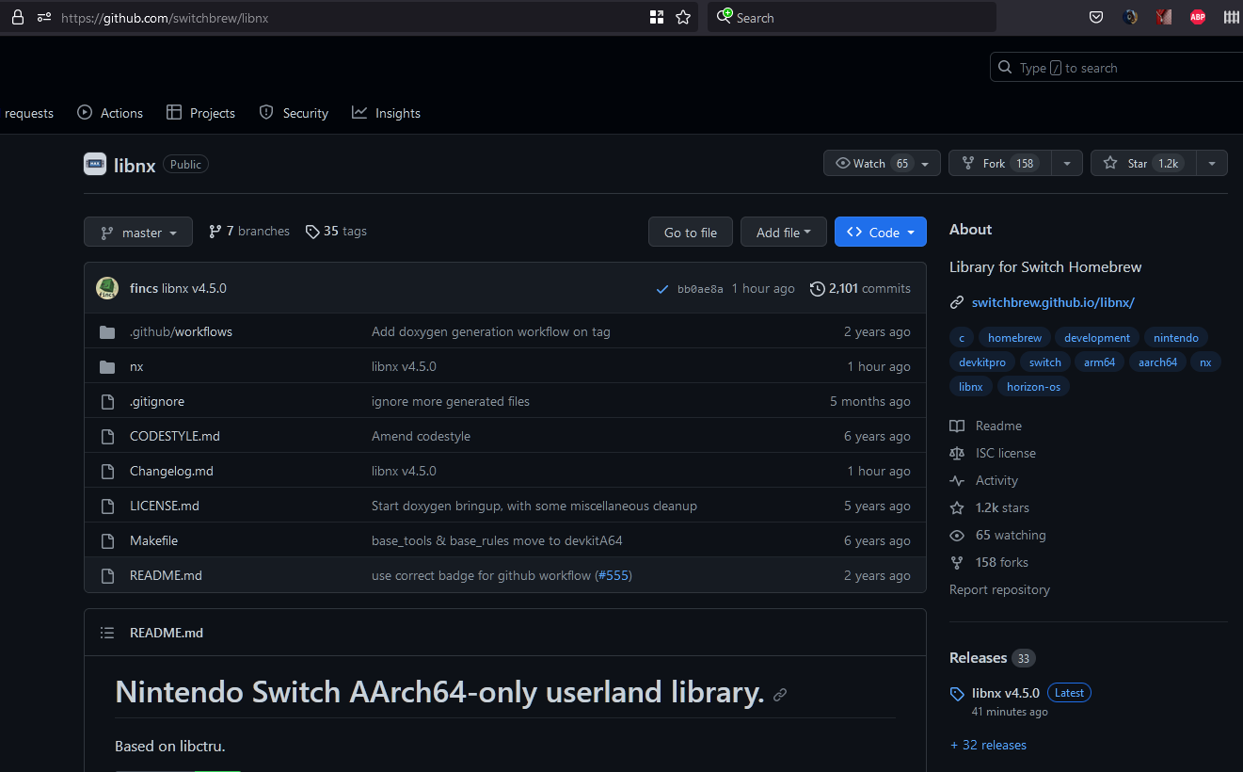This screenshot has width=1243, height=772.
Task: Click file icon beside LICENSE.md
Action: pyautogui.click(x=107, y=506)
